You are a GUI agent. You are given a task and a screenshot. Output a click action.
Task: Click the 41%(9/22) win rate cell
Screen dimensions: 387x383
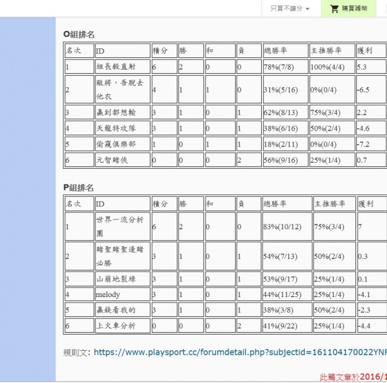tap(287, 326)
